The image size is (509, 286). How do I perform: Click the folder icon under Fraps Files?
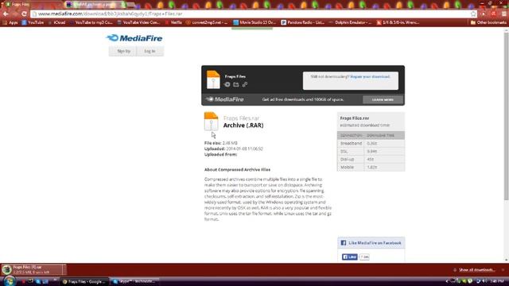pyautogui.click(x=236, y=84)
